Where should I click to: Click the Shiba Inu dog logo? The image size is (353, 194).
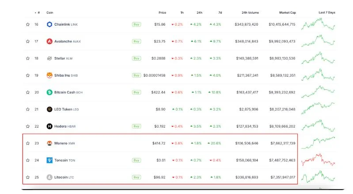(x=49, y=75)
